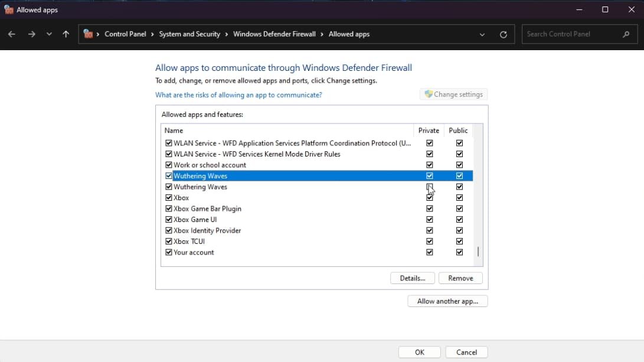Toggle Your account name checkbox
This screenshot has height=362, width=644.
click(168, 252)
